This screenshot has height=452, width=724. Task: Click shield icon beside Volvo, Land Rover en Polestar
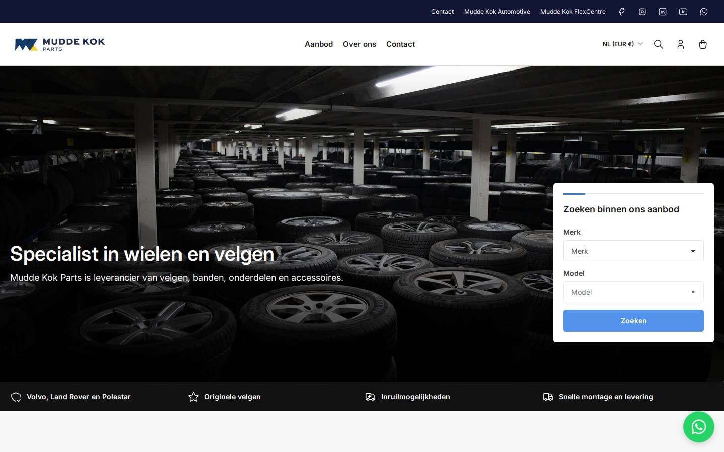[16, 397]
